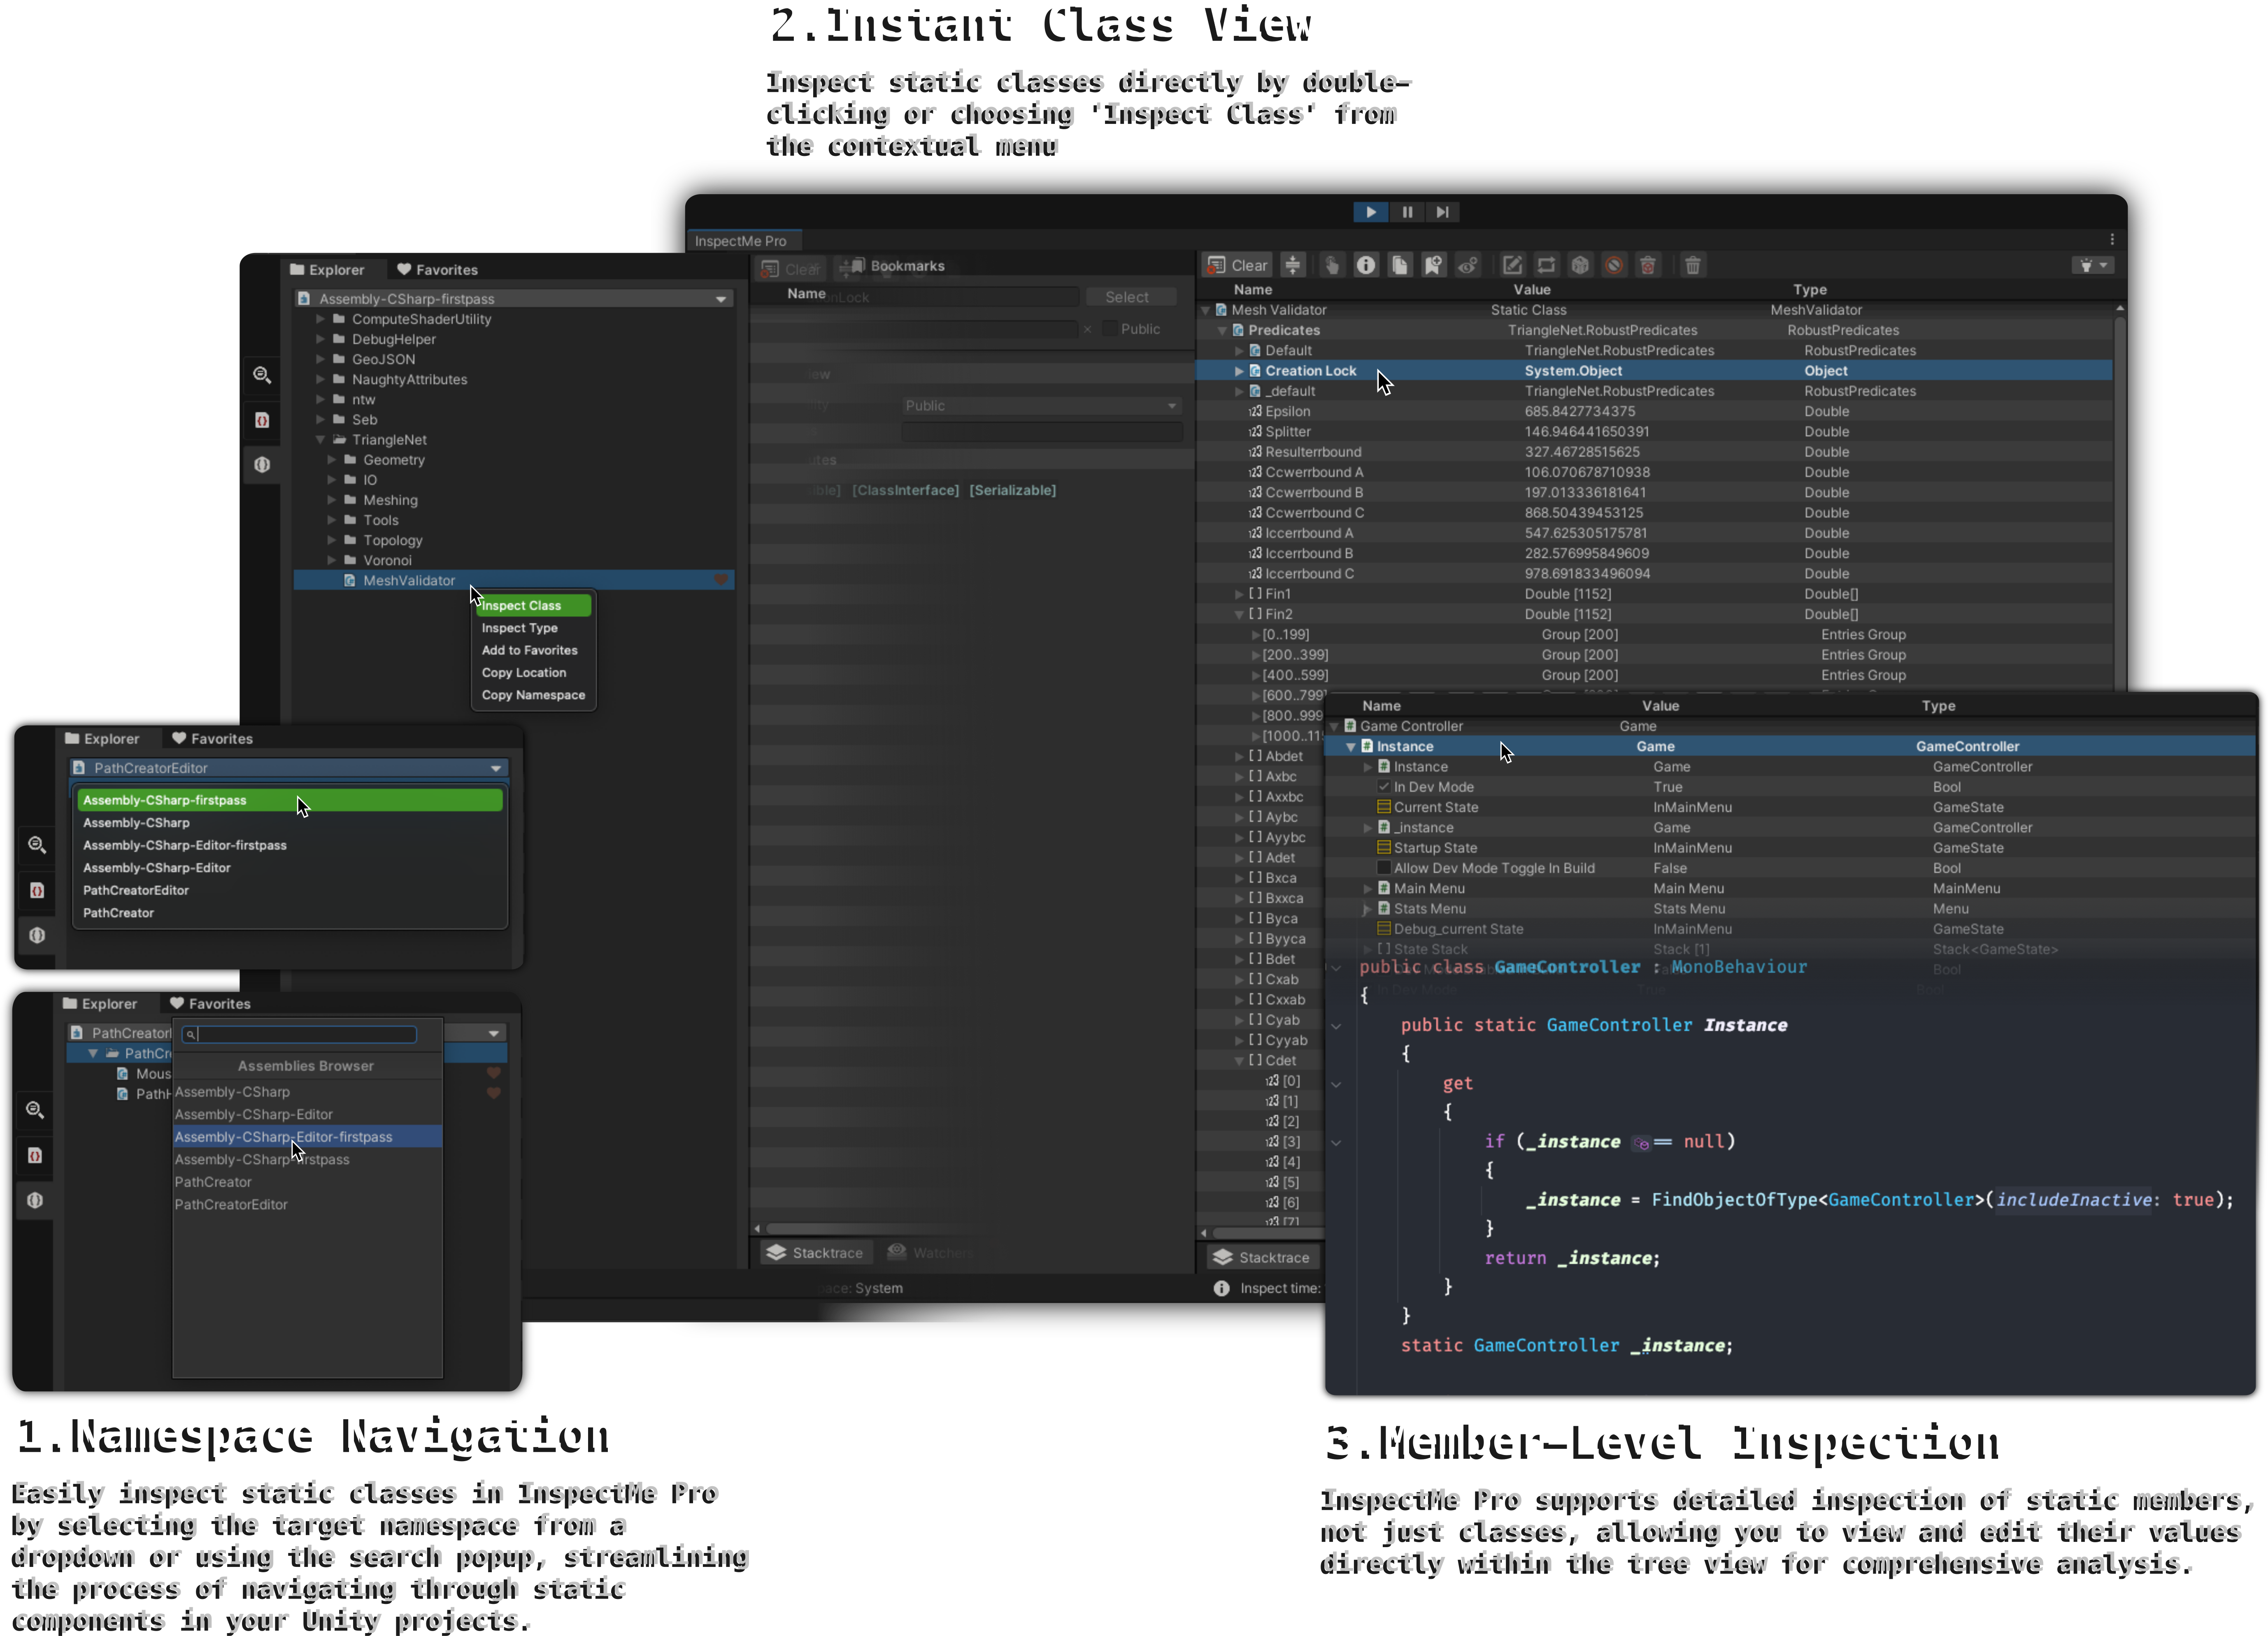Viewport: 2268px width, 1636px height.
Task: Switch to Favorites tab in main Explorer panel
Action: [x=437, y=270]
